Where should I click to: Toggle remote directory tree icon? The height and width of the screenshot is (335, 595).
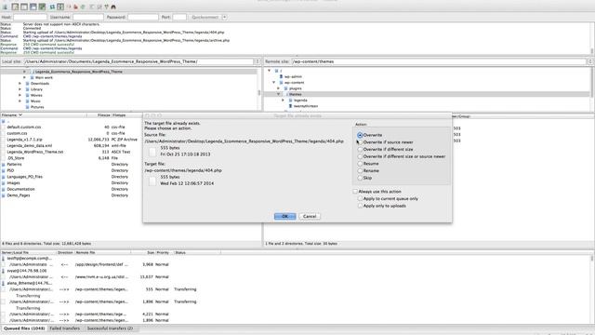pos(33,7)
